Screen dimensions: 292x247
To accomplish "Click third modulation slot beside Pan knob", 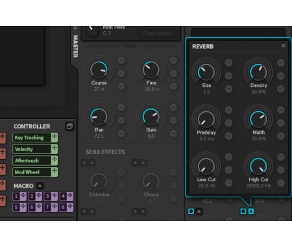I will coord(121,133).
